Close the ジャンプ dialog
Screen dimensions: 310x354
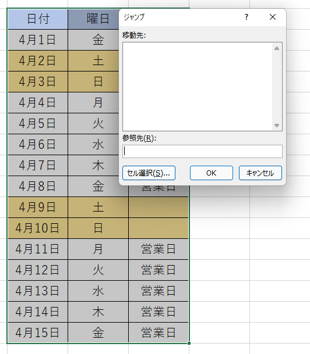point(273,17)
